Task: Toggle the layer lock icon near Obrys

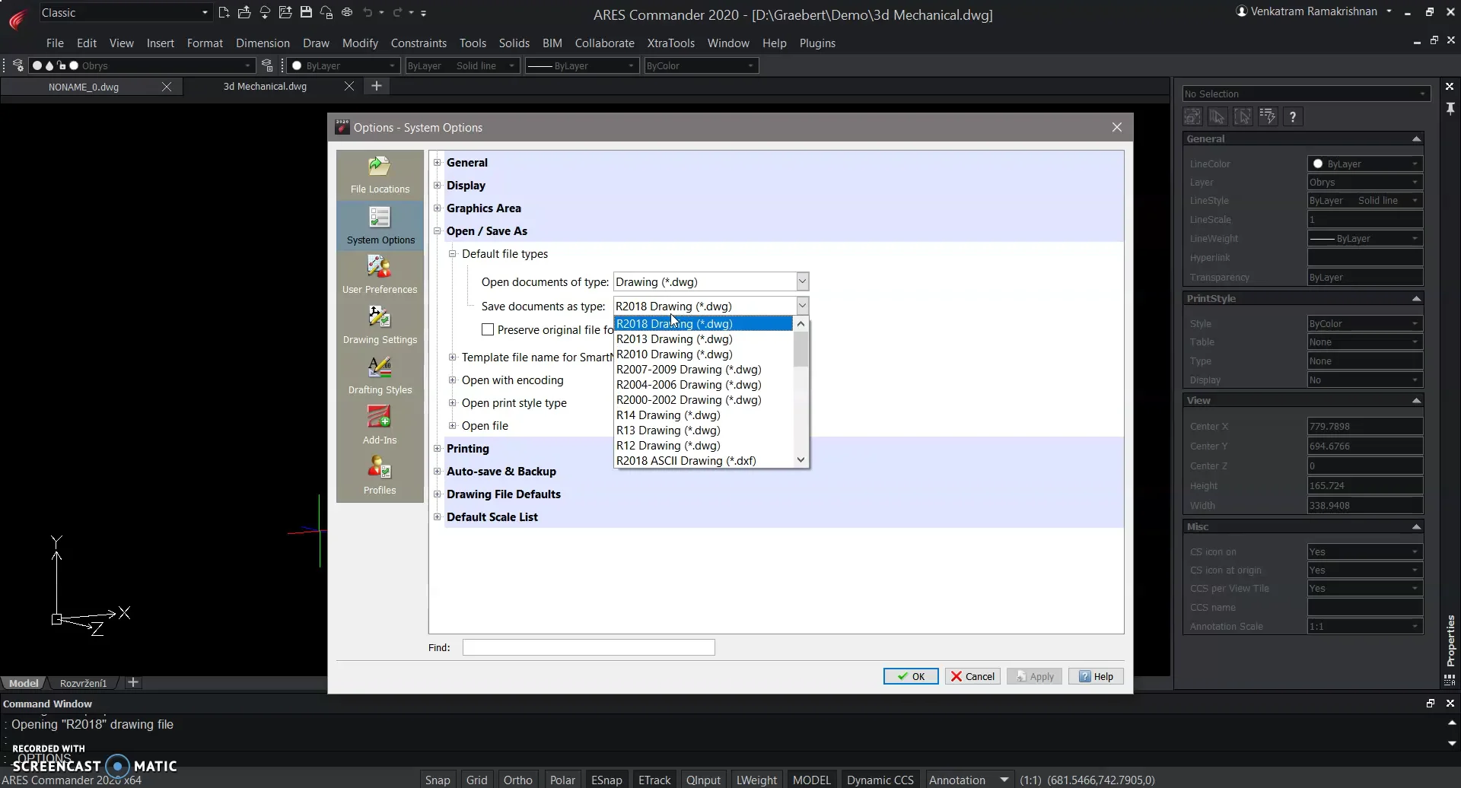Action: click(x=62, y=65)
